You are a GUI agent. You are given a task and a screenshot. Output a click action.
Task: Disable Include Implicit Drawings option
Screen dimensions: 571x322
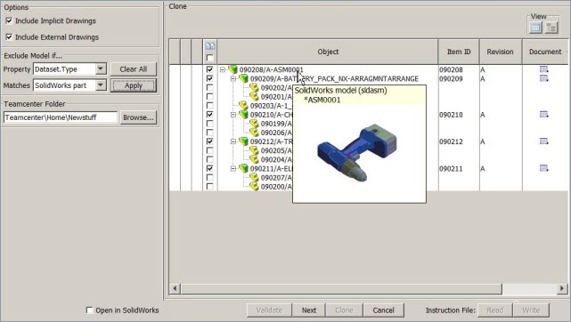coord(9,20)
